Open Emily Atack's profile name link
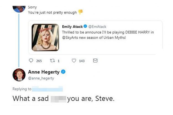This screenshot has height=115, width=173. (73, 26)
